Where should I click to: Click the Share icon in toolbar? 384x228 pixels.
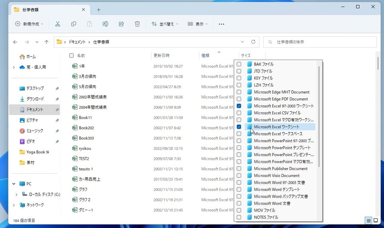tap(121, 24)
